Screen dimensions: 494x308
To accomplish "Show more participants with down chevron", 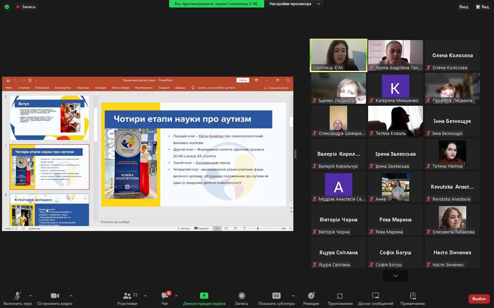I will tap(396, 276).
